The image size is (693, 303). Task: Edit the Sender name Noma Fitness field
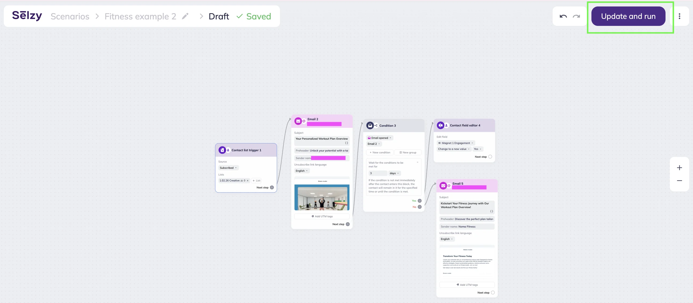[467, 227]
